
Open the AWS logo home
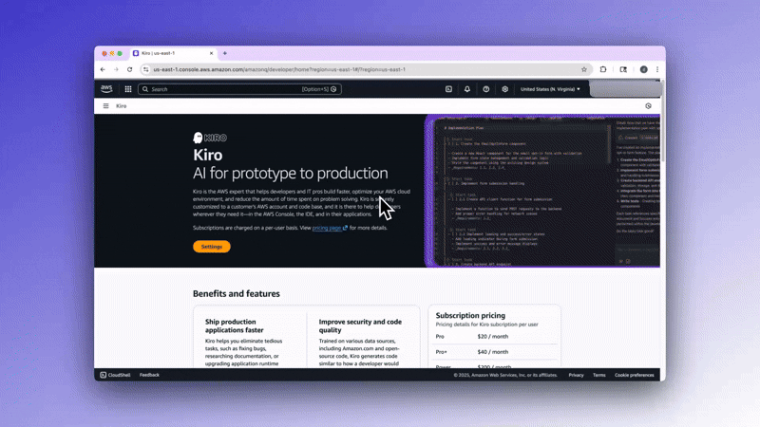coord(106,88)
